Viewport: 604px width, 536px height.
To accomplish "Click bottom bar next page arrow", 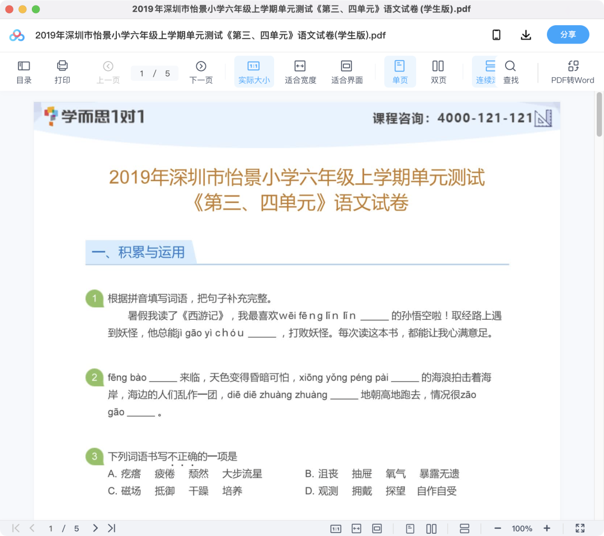I will pyautogui.click(x=95, y=528).
